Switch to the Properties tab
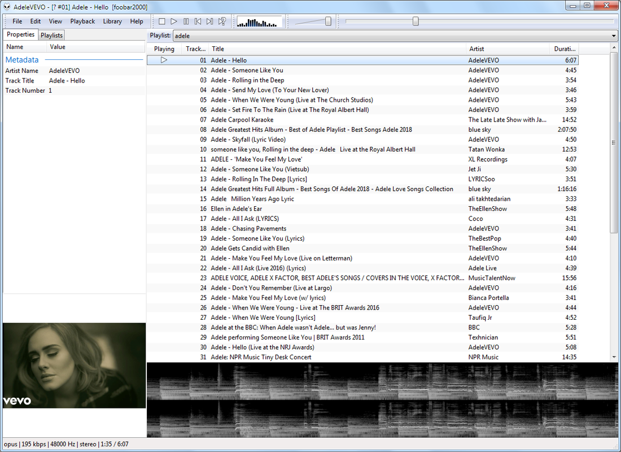This screenshot has width=621, height=452. pyautogui.click(x=20, y=34)
